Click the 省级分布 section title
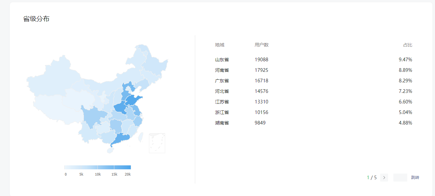The image size is (435, 196). click(36, 19)
